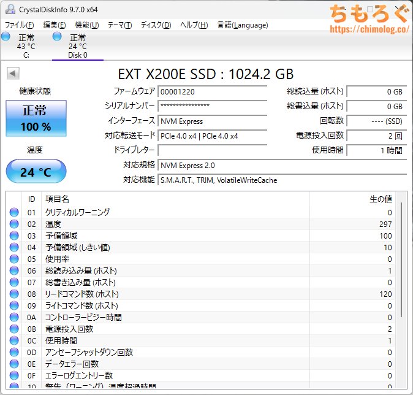The width and height of the screenshot is (413, 395).
Task: Open the 言語(Language) menu
Action: point(243,25)
